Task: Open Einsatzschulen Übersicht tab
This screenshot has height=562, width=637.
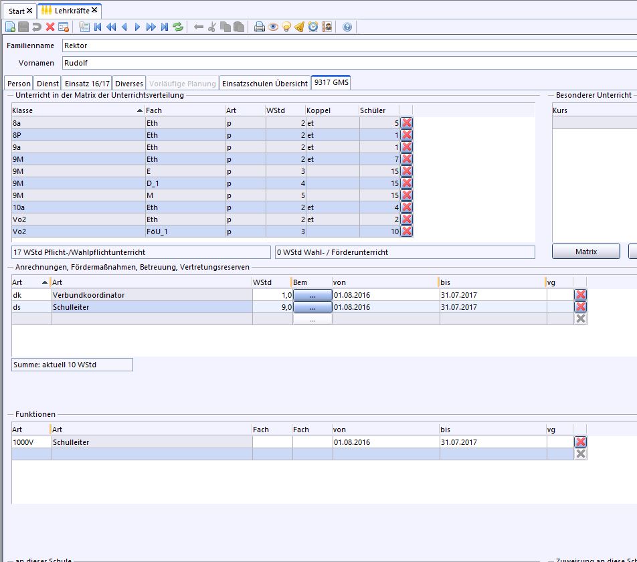Action: (x=264, y=83)
